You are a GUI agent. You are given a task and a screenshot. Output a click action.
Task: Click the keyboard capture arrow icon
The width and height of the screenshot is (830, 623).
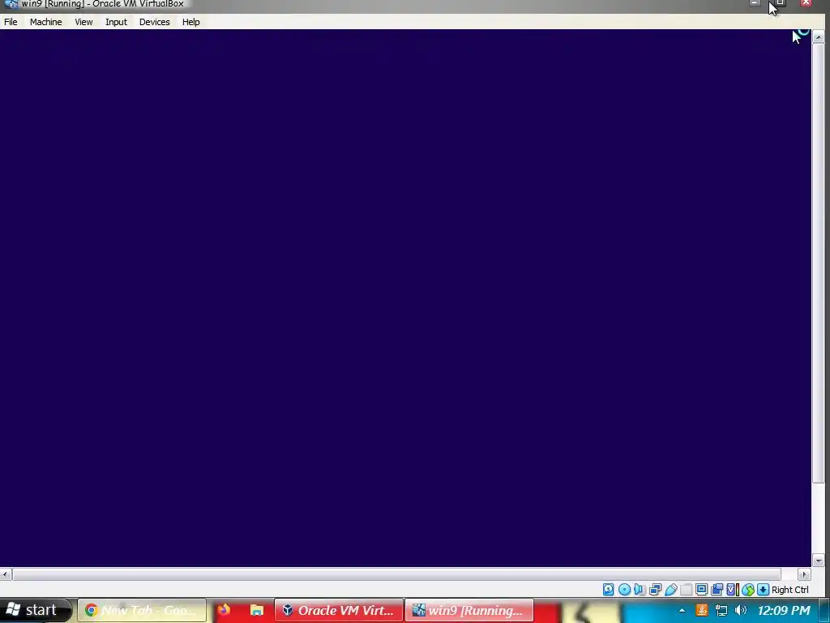click(763, 590)
